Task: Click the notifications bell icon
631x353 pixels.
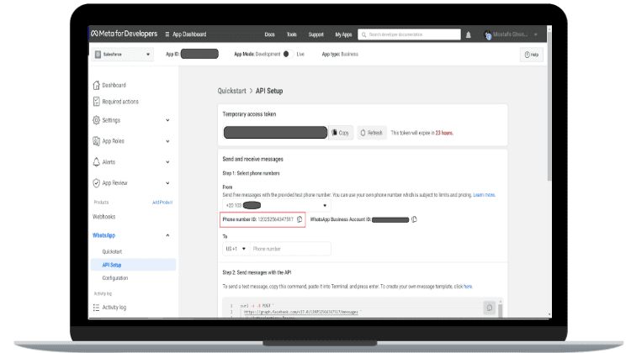Action: 469,35
